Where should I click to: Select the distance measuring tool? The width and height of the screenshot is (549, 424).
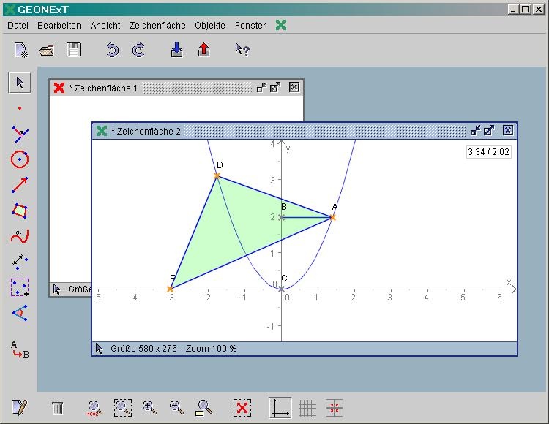coord(20,261)
